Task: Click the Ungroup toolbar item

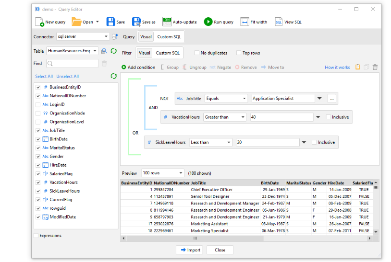Action: pos(194,68)
